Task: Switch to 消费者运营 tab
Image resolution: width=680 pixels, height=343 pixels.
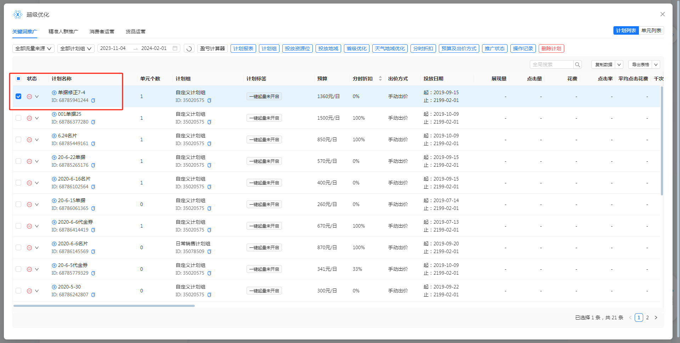Action: pyautogui.click(x=102, y=32)
